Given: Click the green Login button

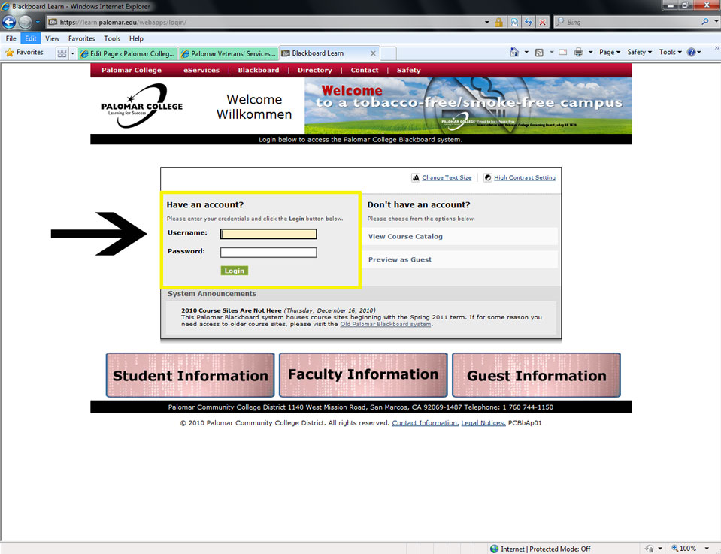Looking at the screenshot, I should click(234, 271).
